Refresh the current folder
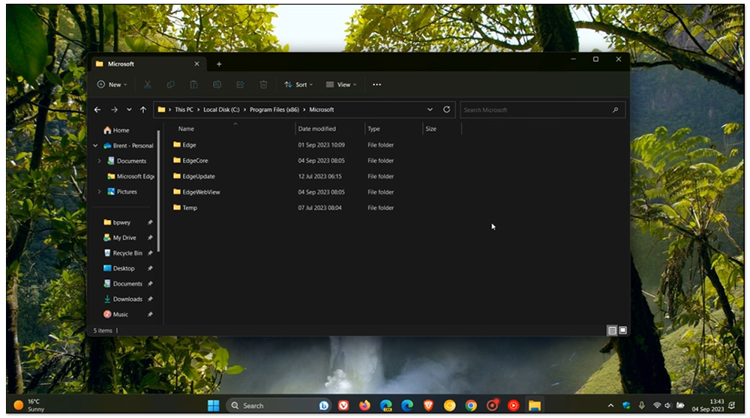 click(x=447, y=109)
